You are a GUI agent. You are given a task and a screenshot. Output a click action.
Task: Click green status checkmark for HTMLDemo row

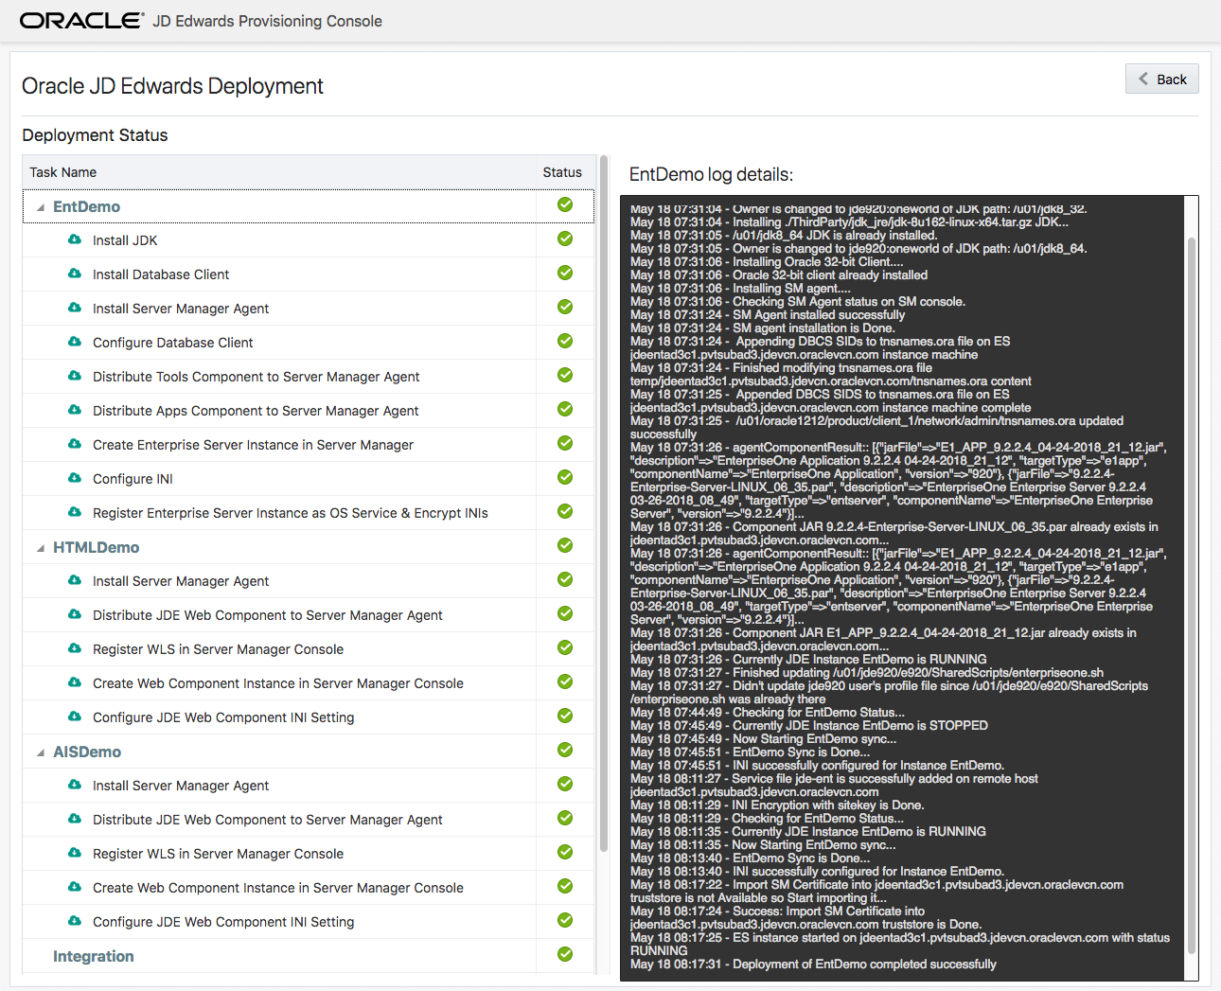click(x=565, y=546)
